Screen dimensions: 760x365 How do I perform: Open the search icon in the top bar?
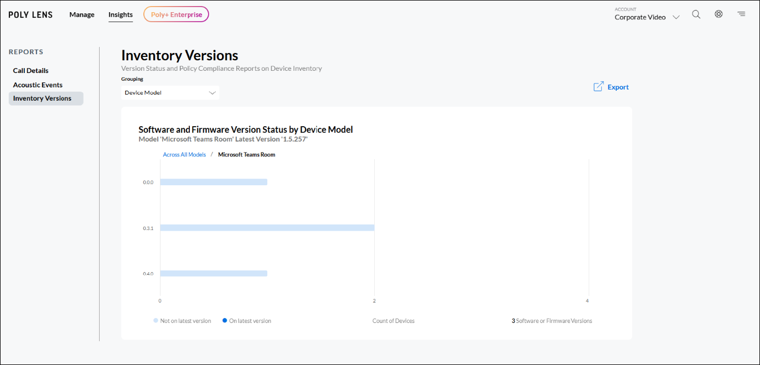(x=696, y=14)
